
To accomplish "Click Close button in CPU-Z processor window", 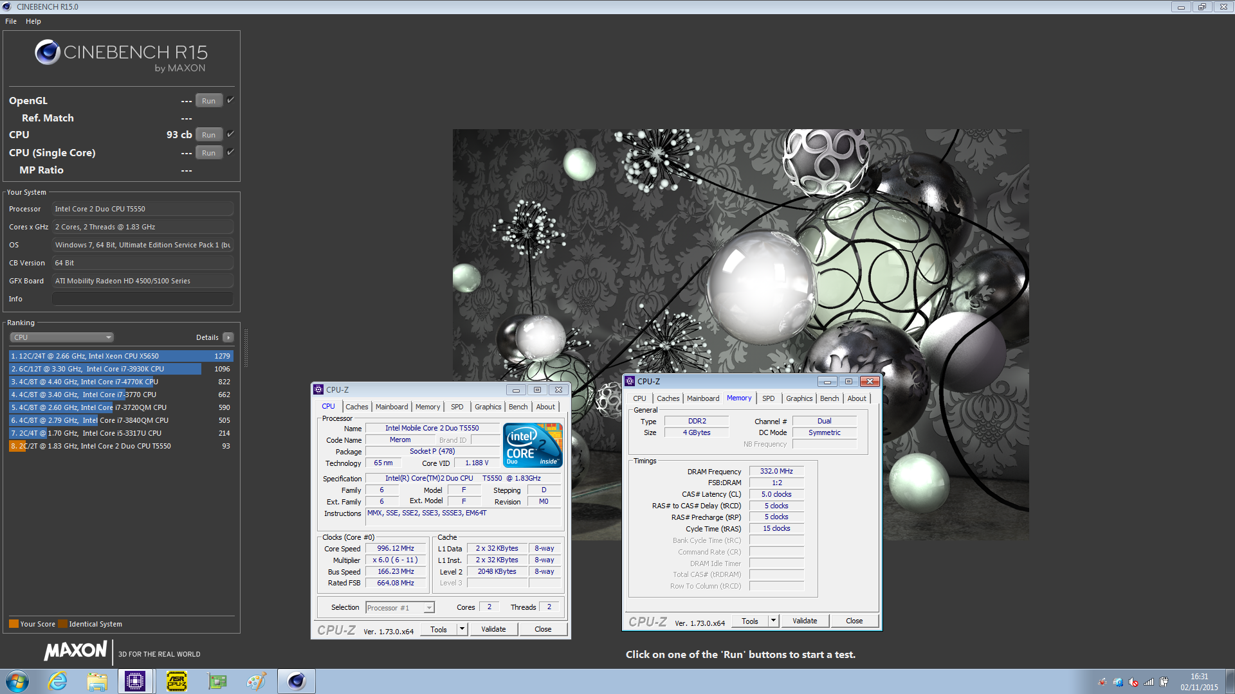I will (543, 629).
